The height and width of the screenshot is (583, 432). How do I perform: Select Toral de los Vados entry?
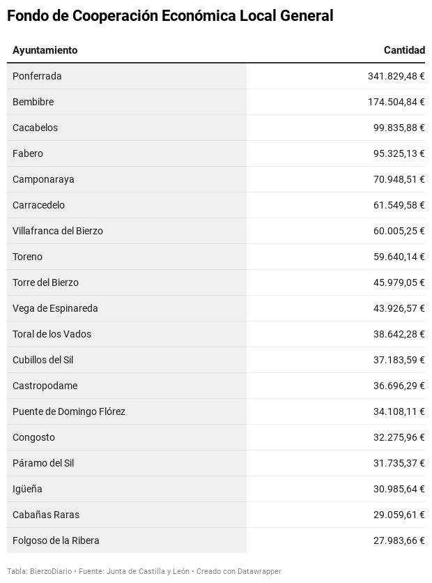[52, 334]
